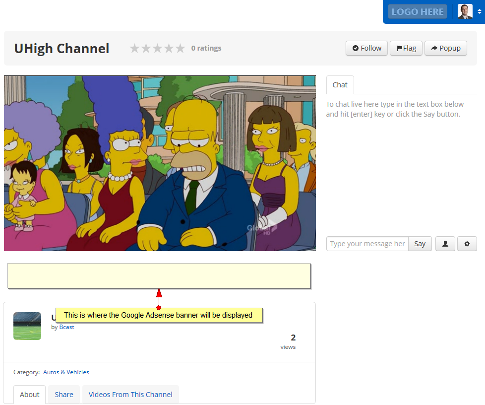Open the user avatar menu

point(465,11)
